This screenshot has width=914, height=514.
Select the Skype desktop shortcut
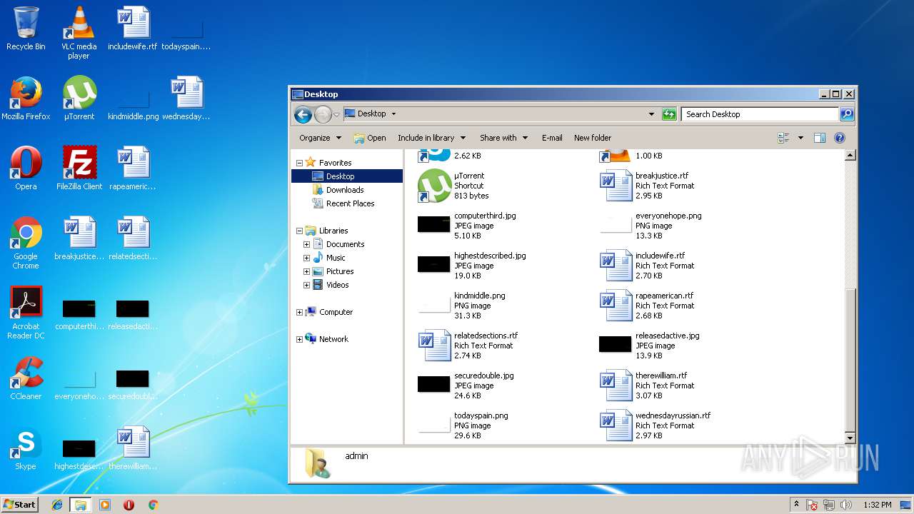pyautogui.click(x=26, y=448)
